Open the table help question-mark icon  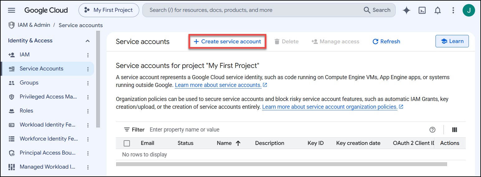click(x=432, y=130)
